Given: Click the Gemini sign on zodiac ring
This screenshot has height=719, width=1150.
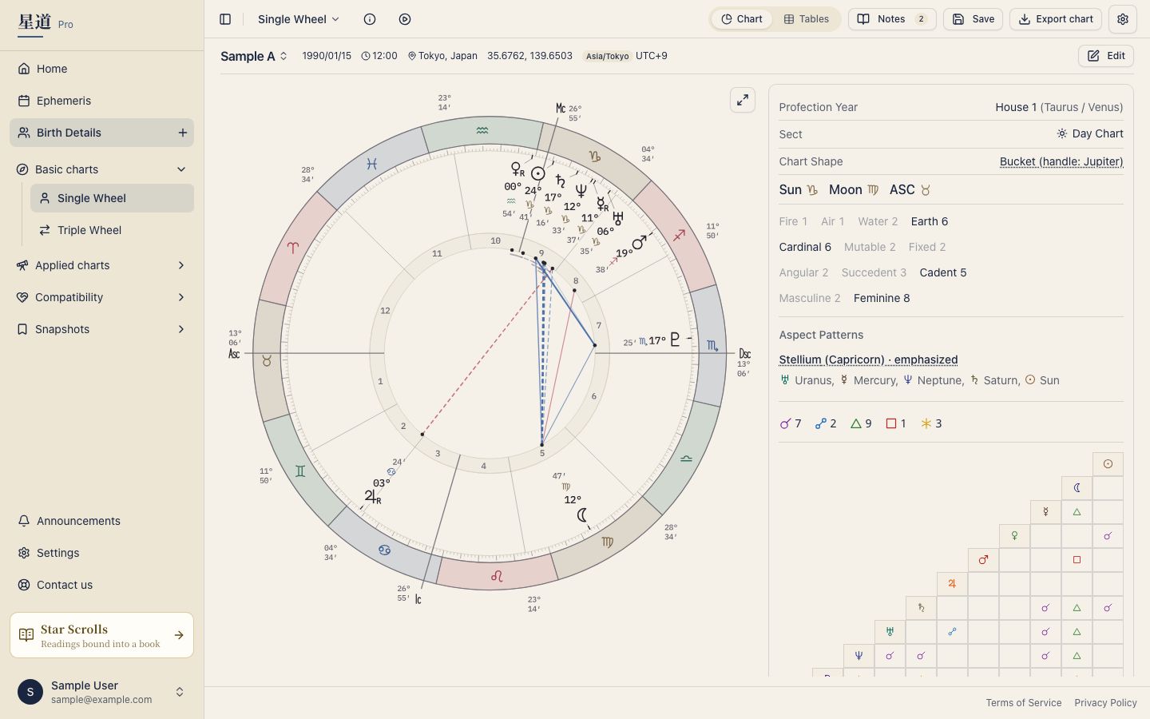Looking at the screenshot, I should coord(300,471).
